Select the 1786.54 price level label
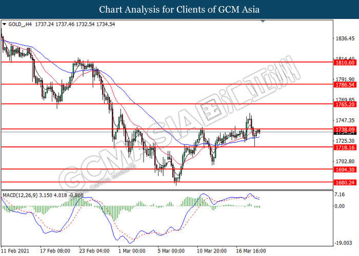This screenshot has width=359, height=256. click(345, 85)
